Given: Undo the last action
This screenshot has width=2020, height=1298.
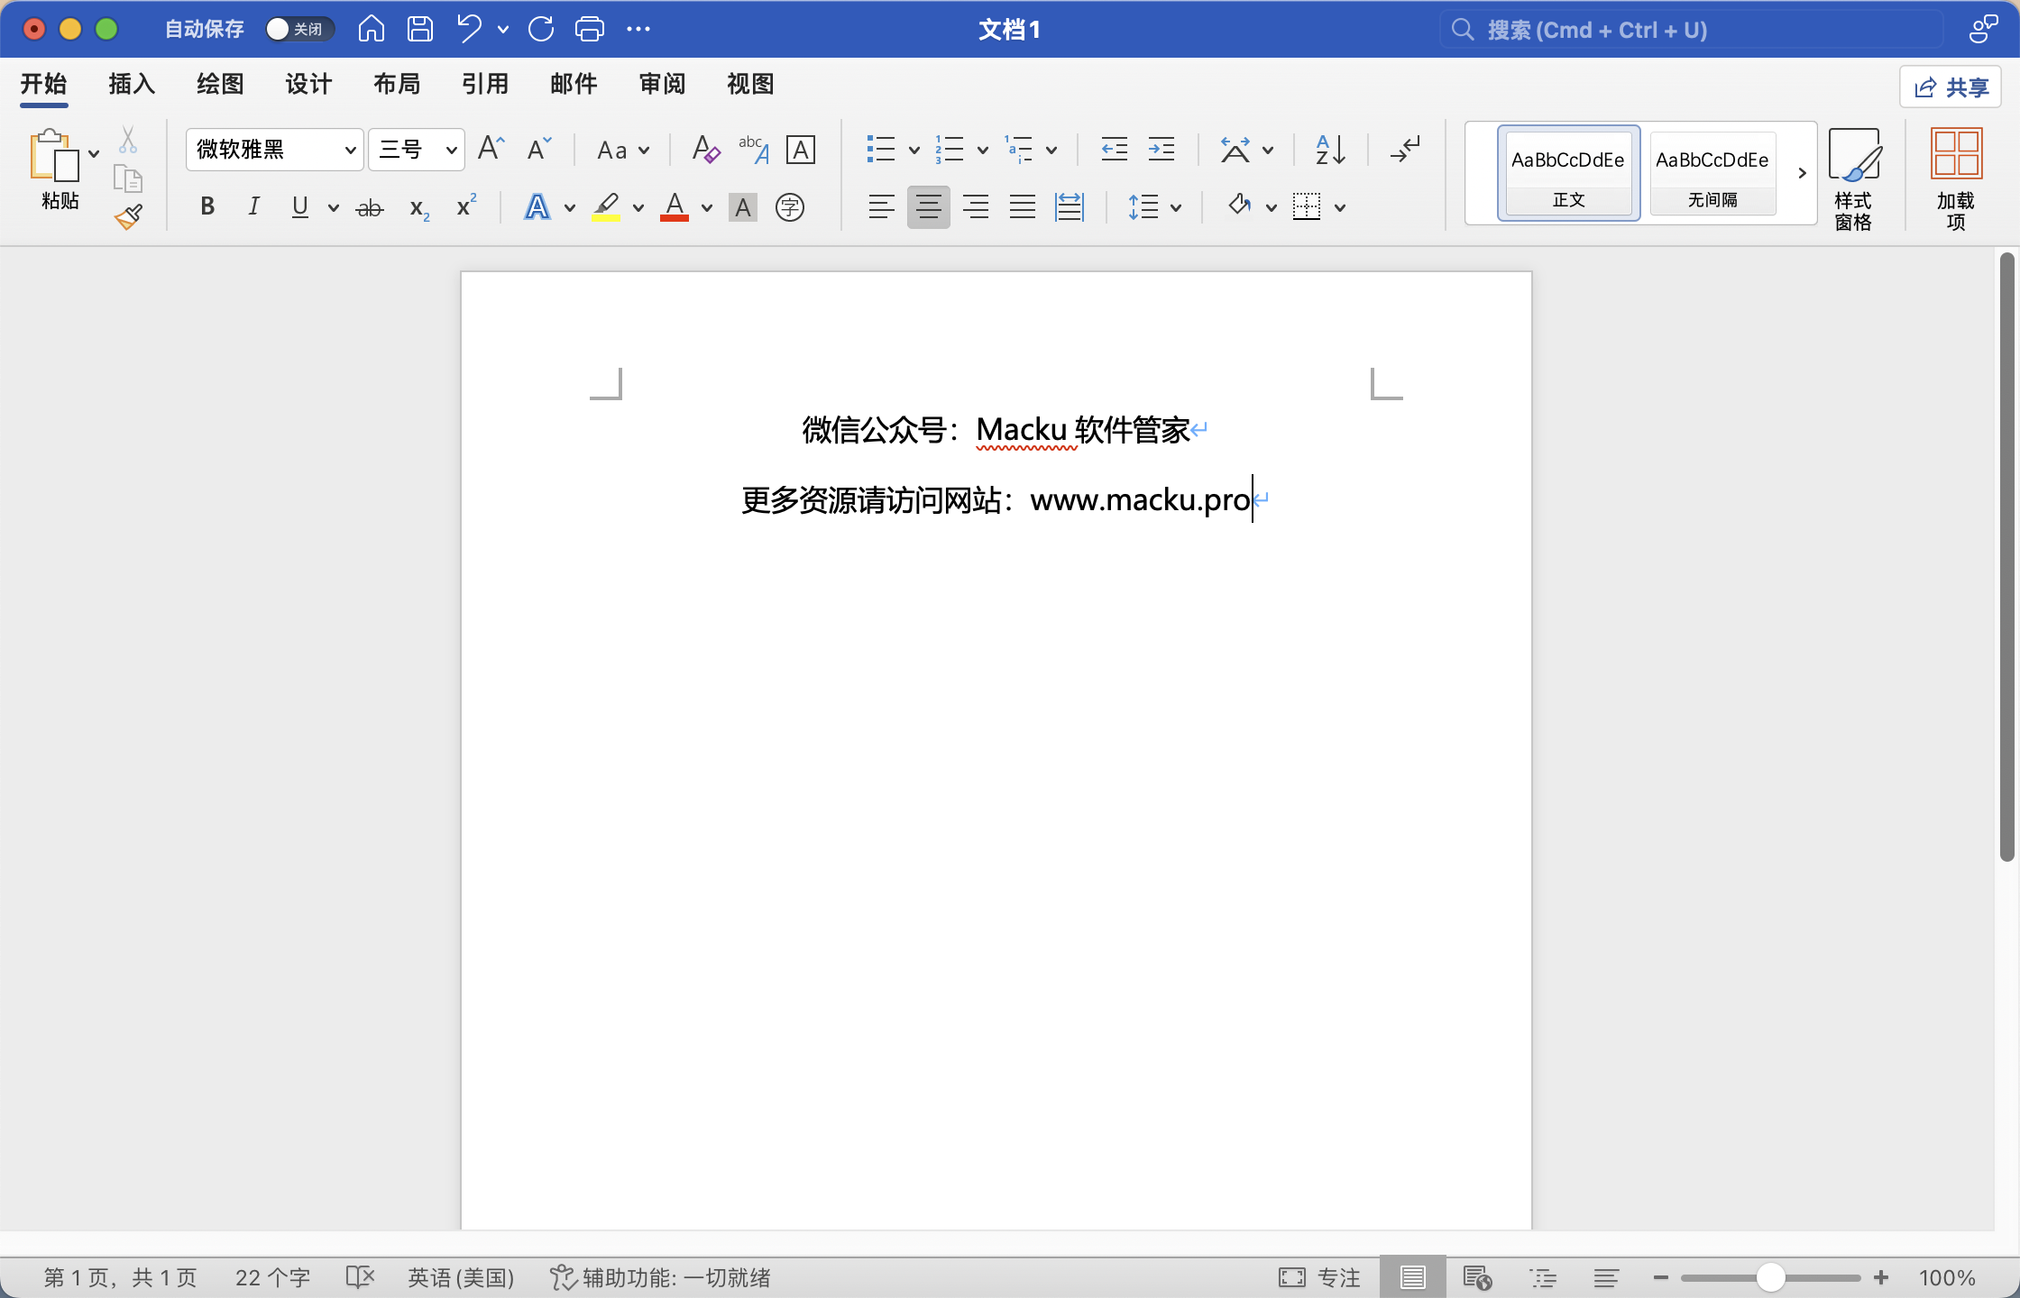Looking at the screenshot, I should [469, 29].
